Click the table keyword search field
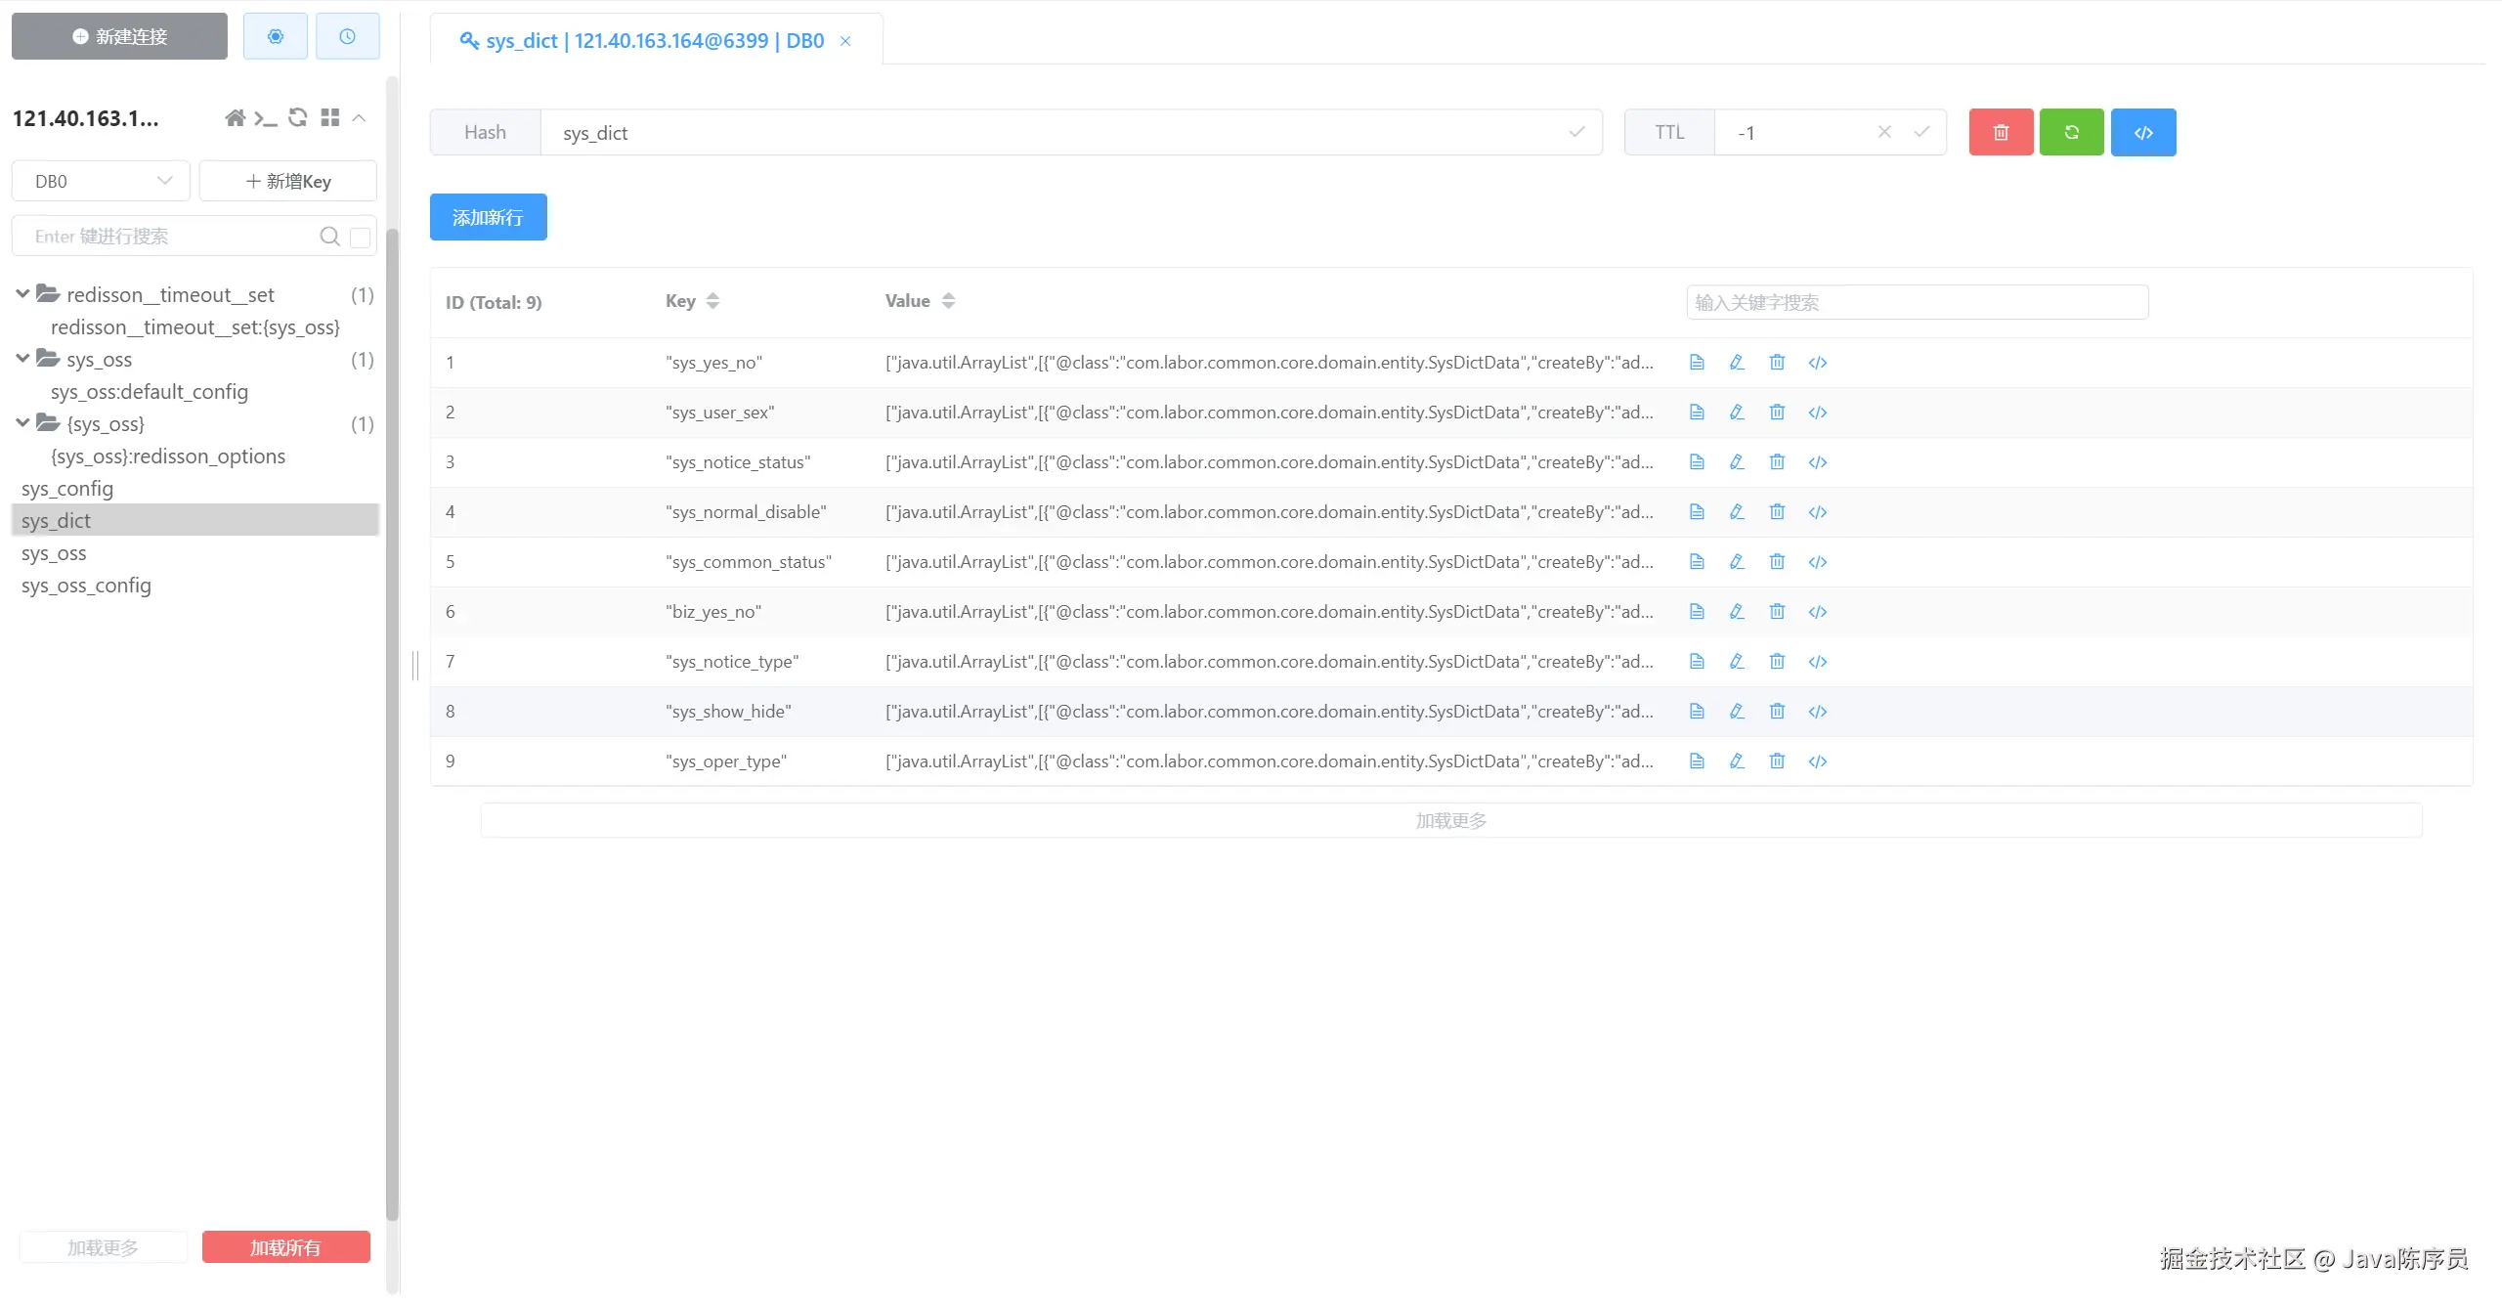Viewport: 2502px width, 1305px height. click(x=1916, y=302)
